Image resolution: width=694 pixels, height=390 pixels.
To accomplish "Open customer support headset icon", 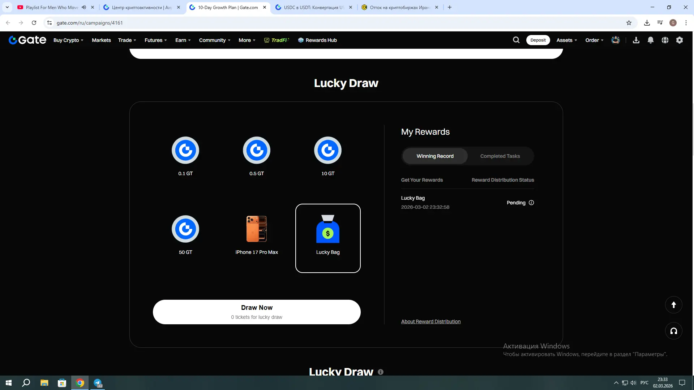I will 673,331.
